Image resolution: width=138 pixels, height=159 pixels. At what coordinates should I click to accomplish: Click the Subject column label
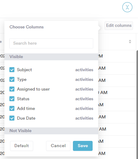coord(24,70)
